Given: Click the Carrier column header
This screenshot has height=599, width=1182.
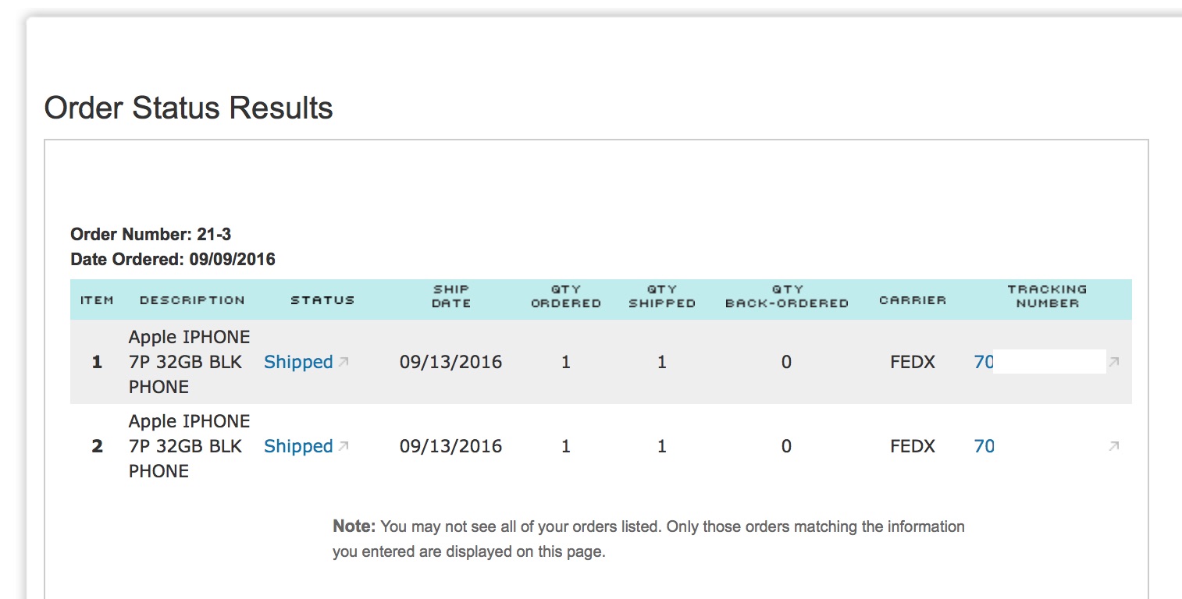Looking at the screenshot, I should tap(912, 300).
